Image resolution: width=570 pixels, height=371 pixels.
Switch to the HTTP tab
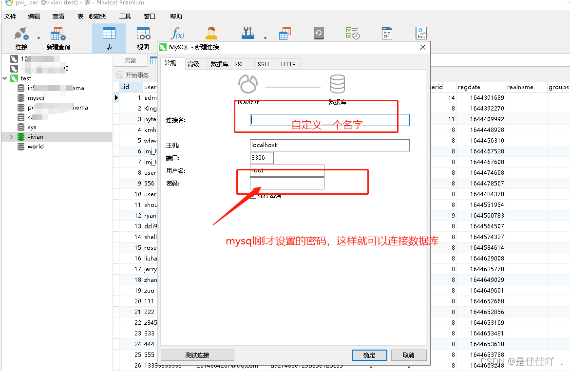(288, 64)
